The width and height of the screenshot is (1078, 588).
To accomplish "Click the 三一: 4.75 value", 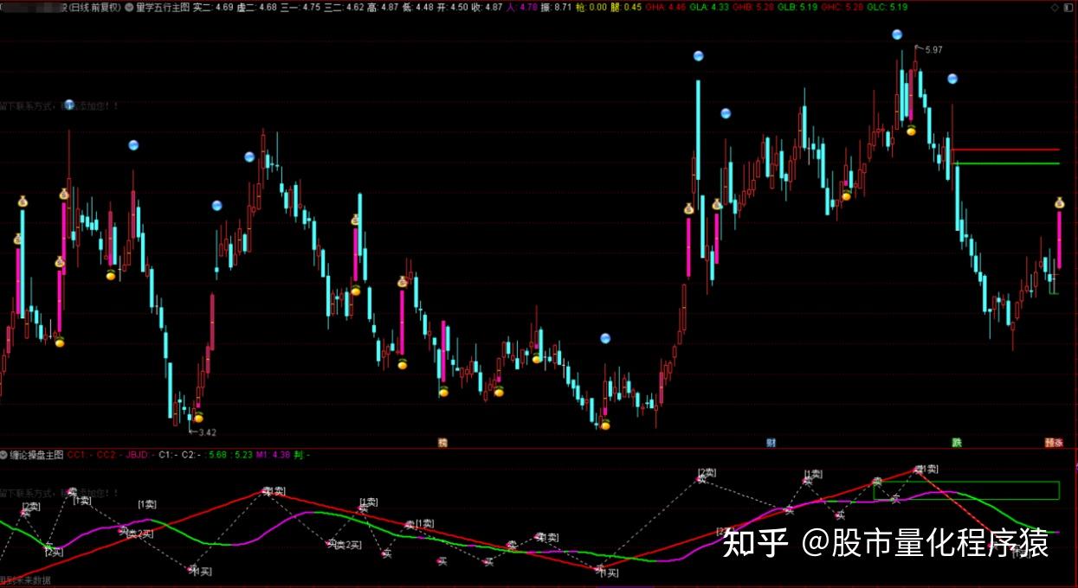I will coord(300,7).
